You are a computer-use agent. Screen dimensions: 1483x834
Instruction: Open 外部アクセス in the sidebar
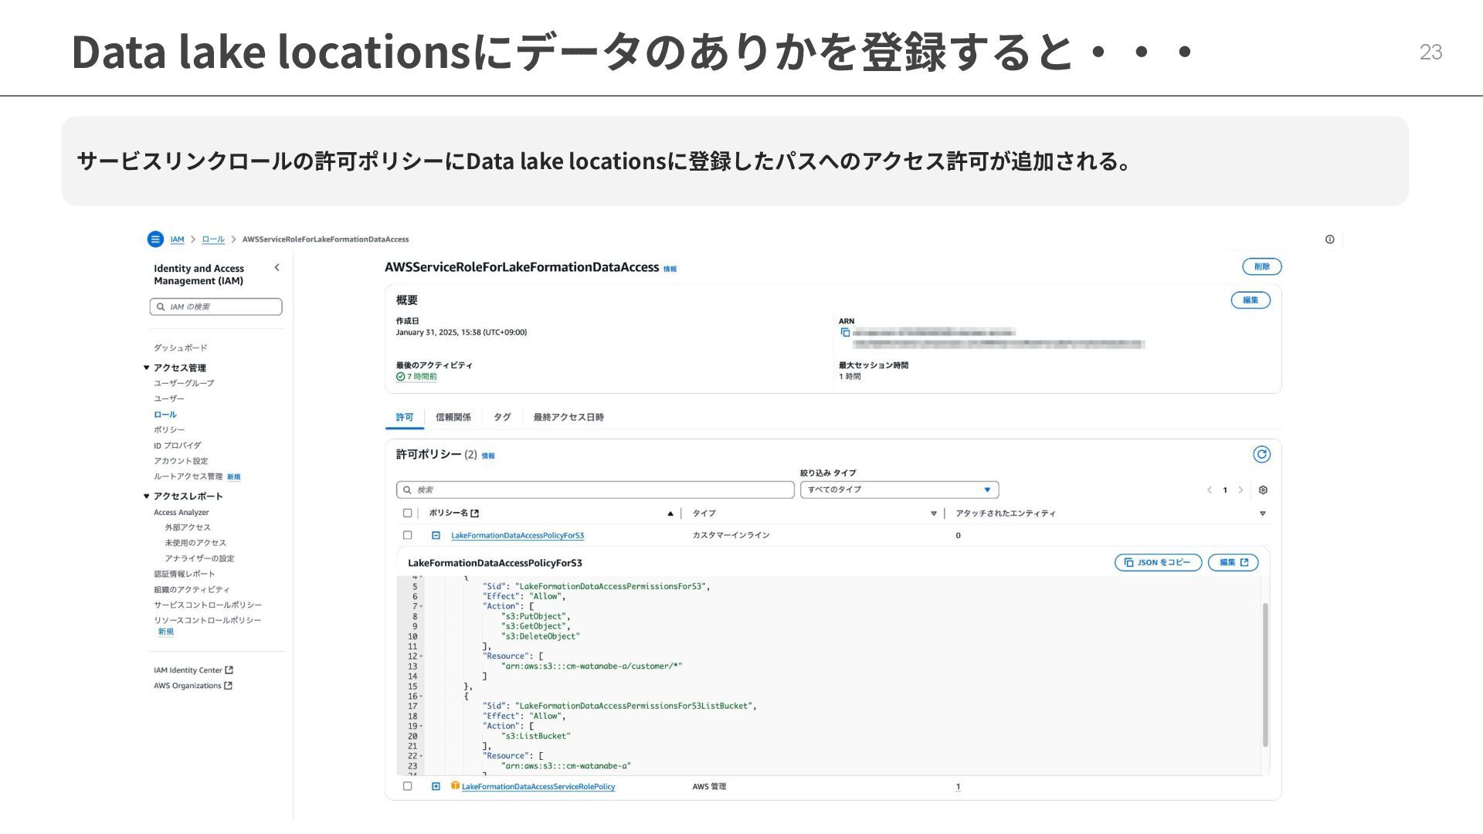coord(187,527)
